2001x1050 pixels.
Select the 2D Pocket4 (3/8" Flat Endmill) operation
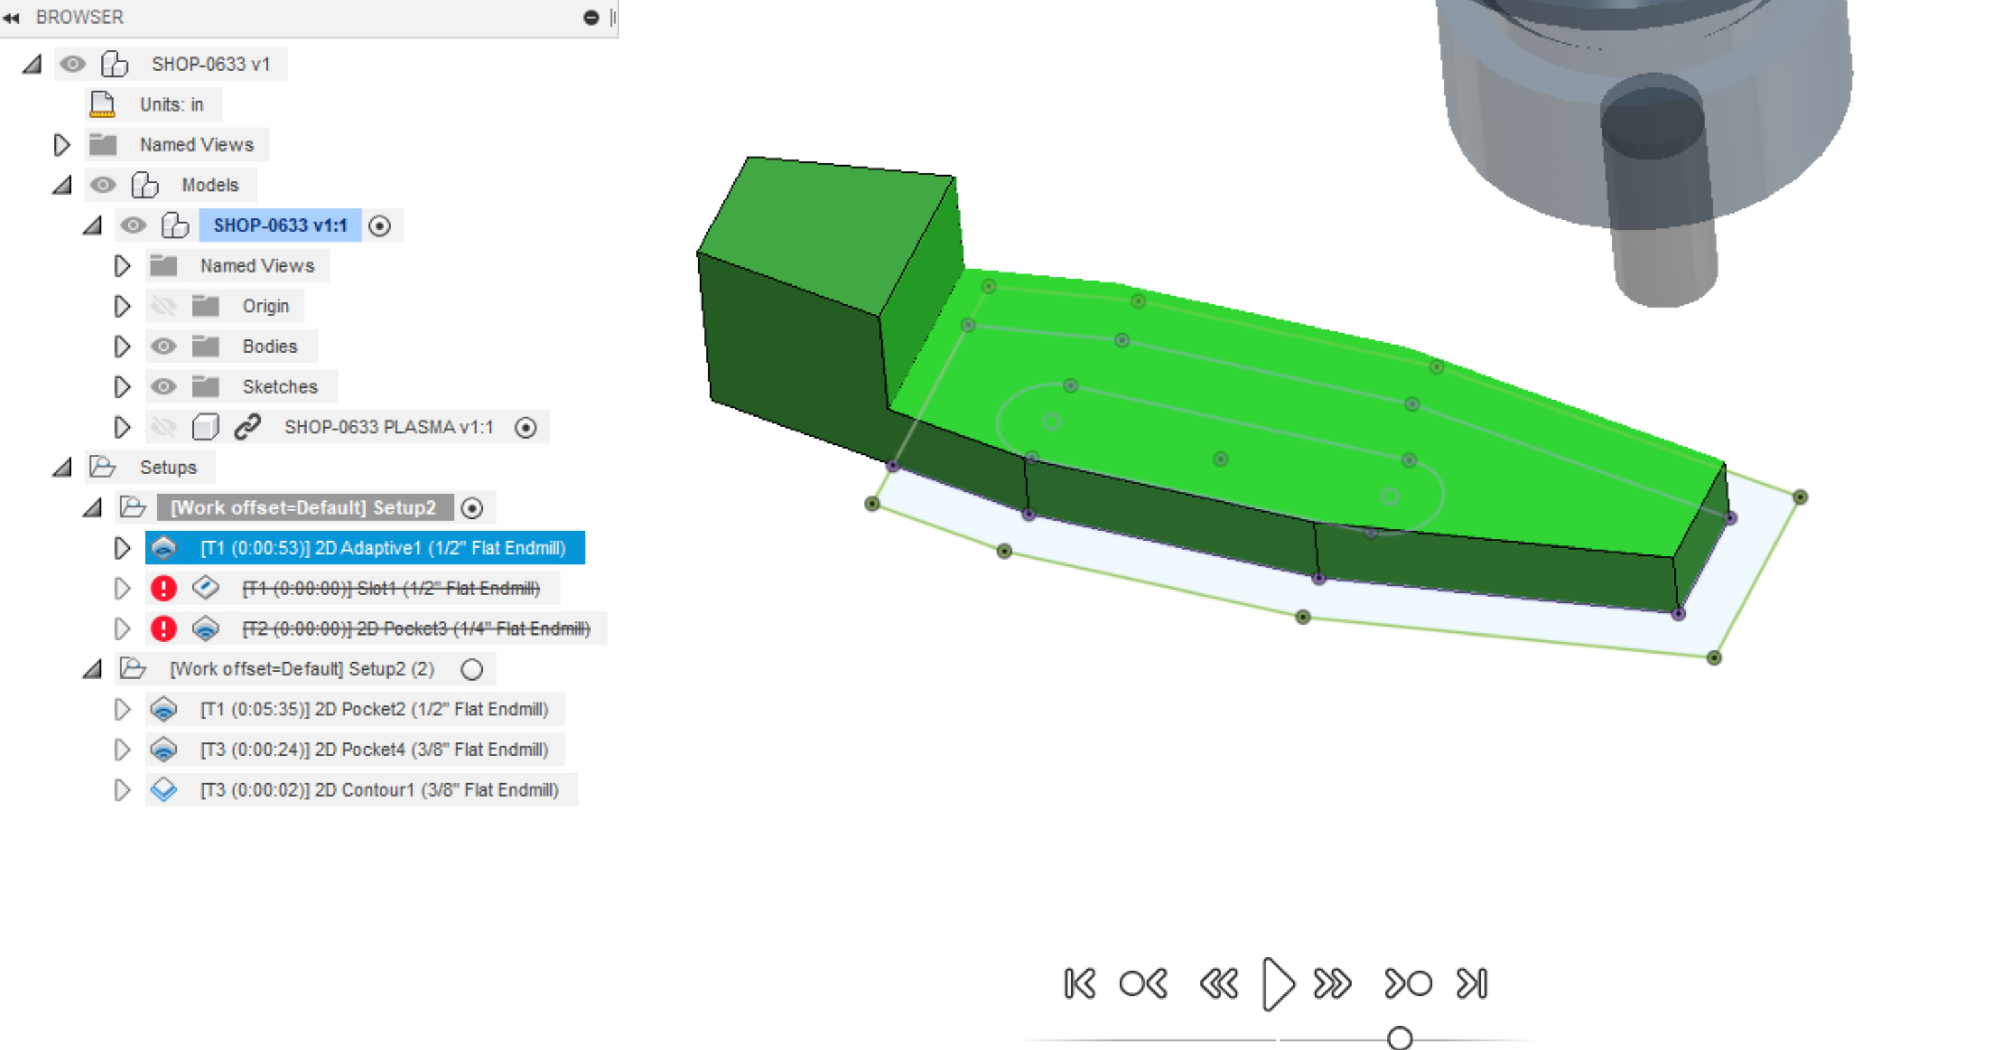(374, 750)
